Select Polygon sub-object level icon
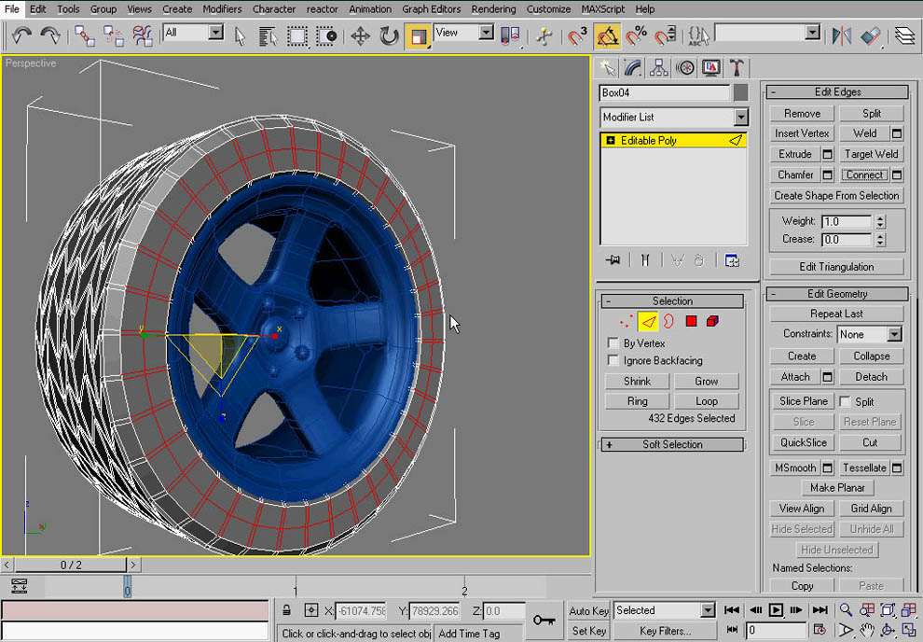The height and width of the screenshot is (642, 923). [691, 322]
